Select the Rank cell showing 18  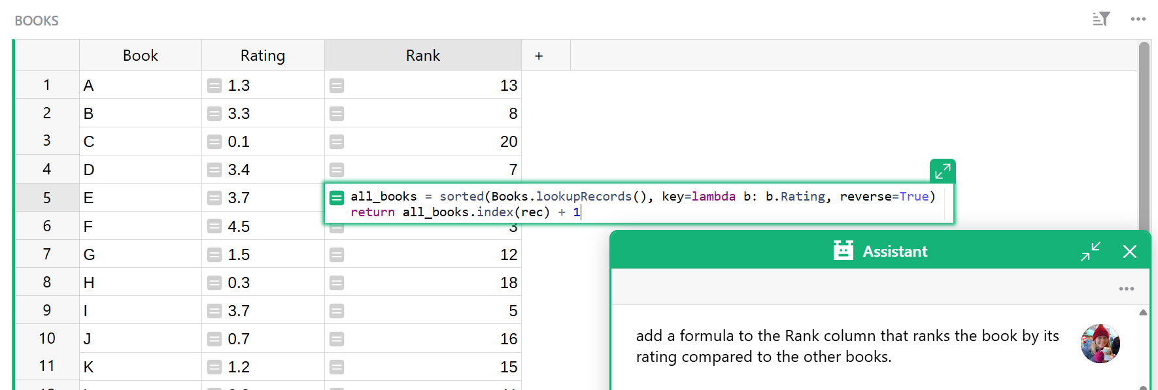point(423,282)
